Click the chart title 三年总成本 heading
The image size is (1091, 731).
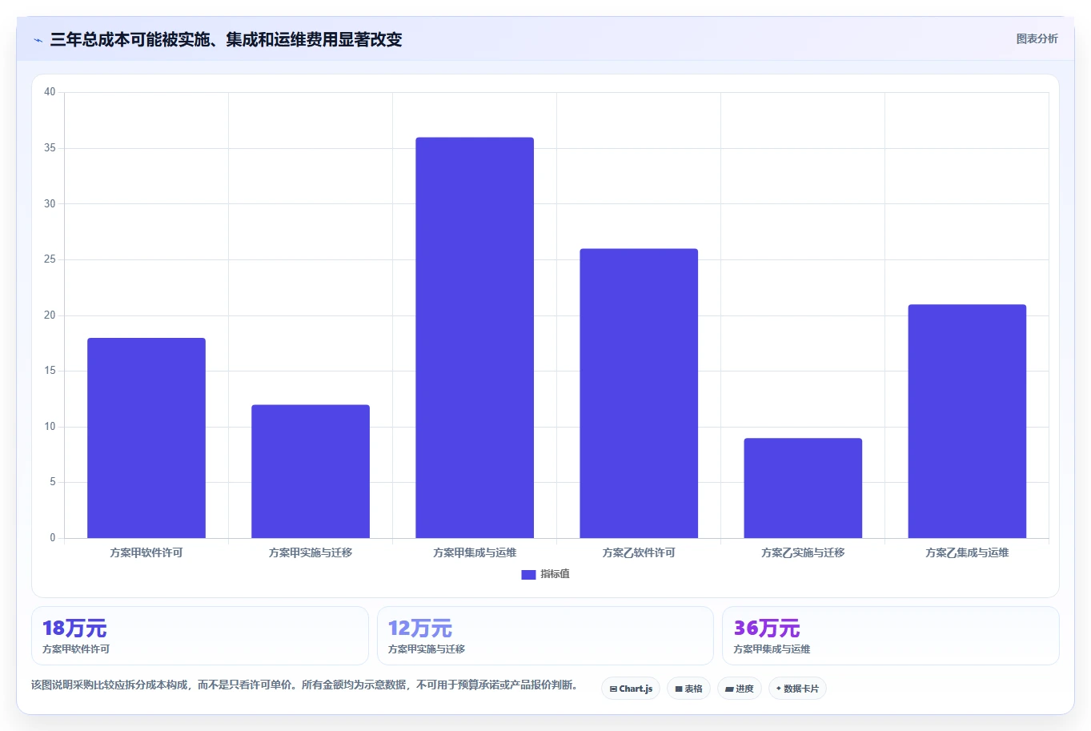[x=226, y=39]
